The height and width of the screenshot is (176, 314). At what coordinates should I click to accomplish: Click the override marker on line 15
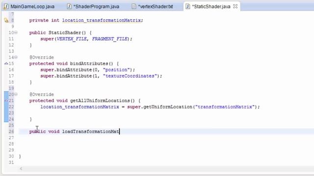pyautogui.click(x=6, y=64)
